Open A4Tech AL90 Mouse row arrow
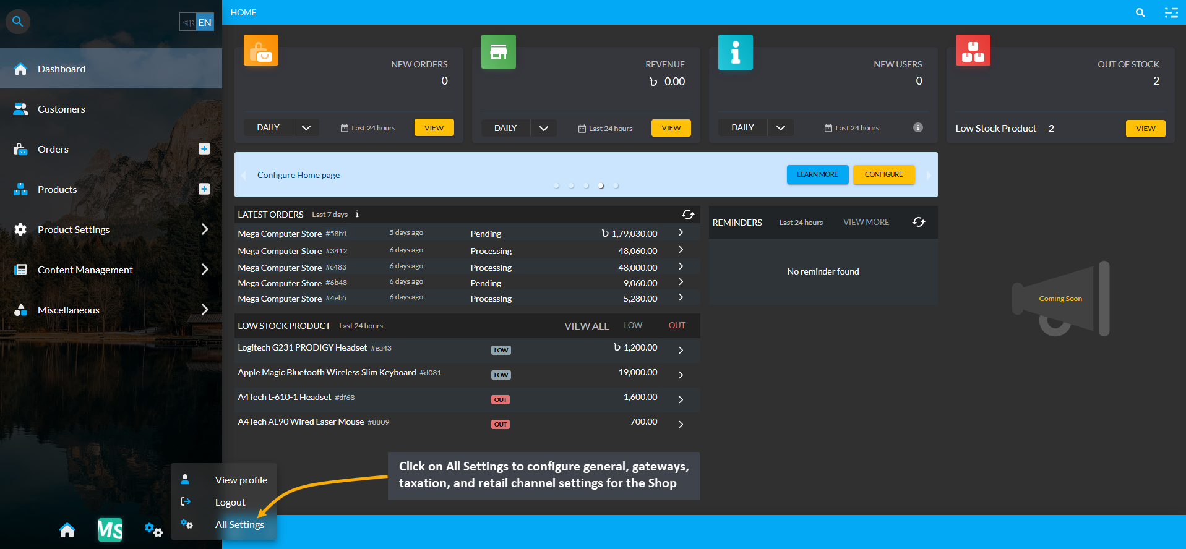Viewport: 1186px width, 549px height. tap(681, 424)
